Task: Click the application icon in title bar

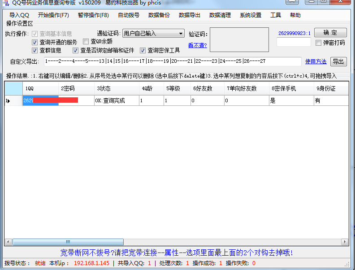Action: (x=6, y=3)
